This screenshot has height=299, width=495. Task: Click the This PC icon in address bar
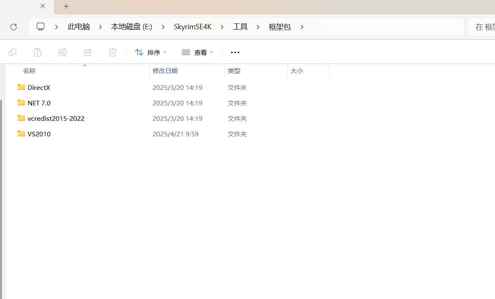[x=40, y=26]
